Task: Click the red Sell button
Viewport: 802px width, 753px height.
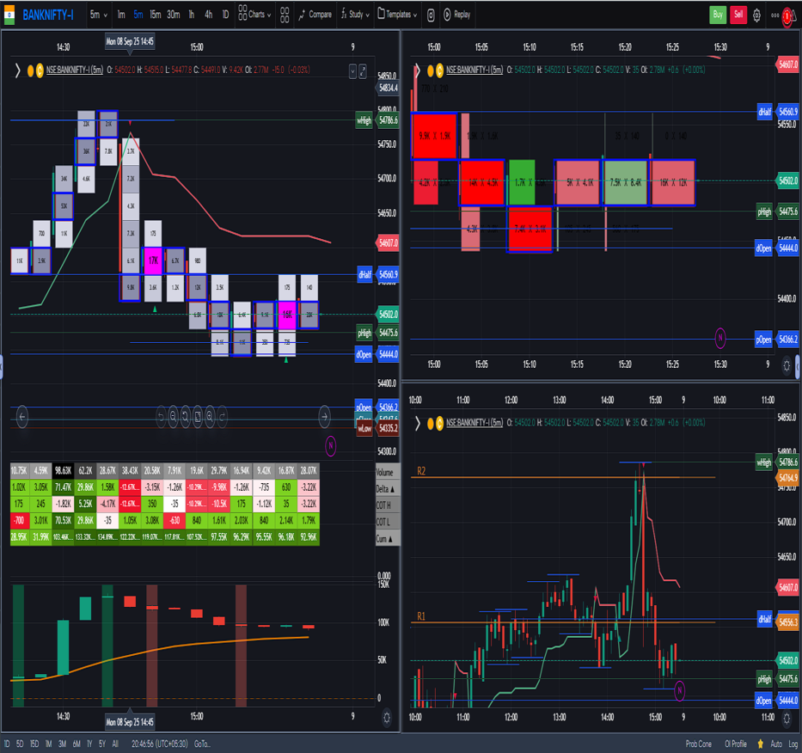Action: click(738, 15)
